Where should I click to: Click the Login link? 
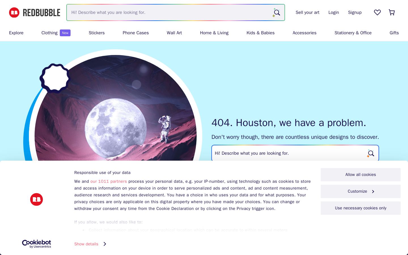333,12
